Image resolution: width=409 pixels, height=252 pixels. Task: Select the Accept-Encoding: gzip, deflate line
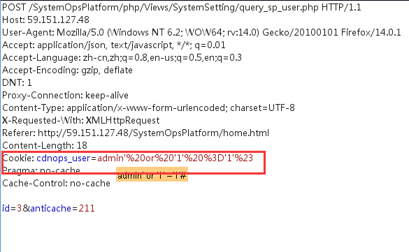[x=67, y=71]
